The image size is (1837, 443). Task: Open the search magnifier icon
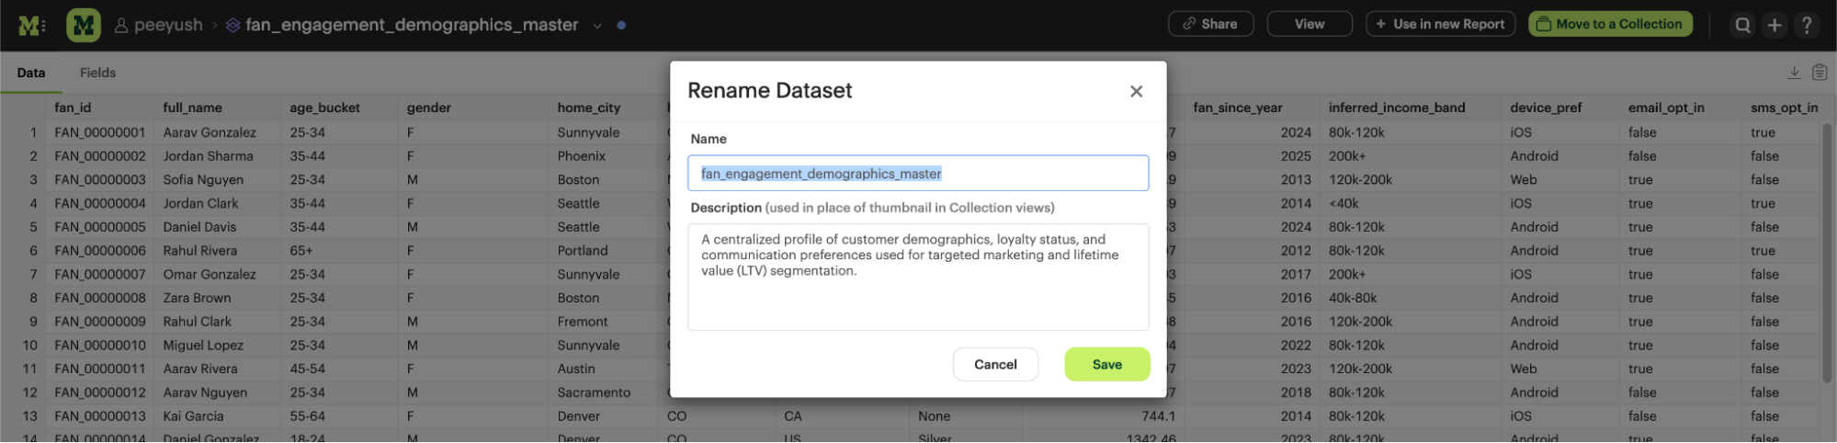coord(1742,25)
